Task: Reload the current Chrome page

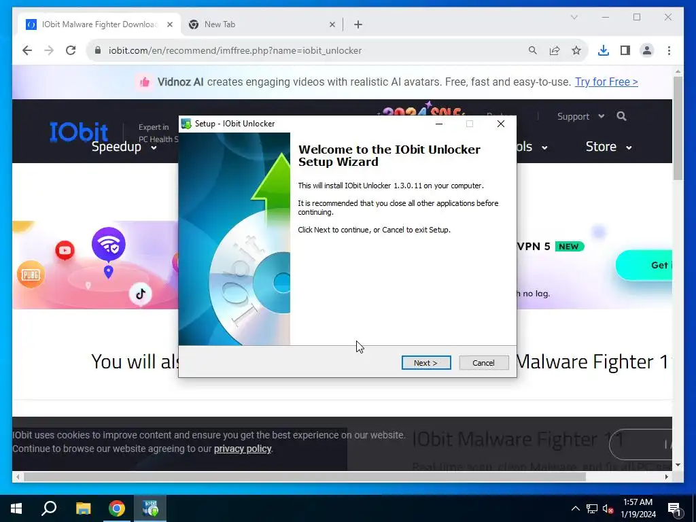Action: (71, 50)
